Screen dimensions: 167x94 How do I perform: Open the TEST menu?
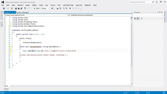[x=59, y=5]
